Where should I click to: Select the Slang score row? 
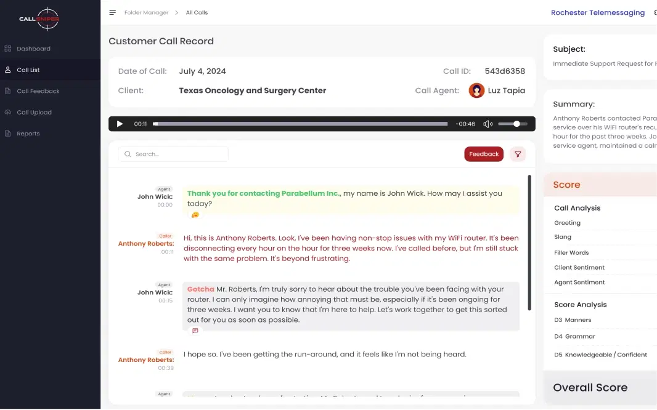click(x=605, y=237)
